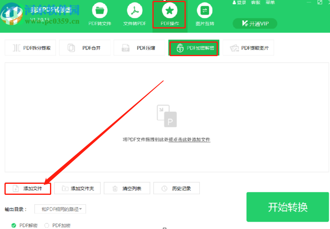
Task: Open the PDF操作 star icon
Action: pyautogui.click(x=169, y=10)
